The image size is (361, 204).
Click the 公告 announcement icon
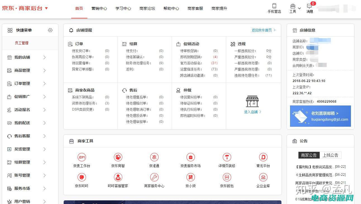(x=295, y=141)
